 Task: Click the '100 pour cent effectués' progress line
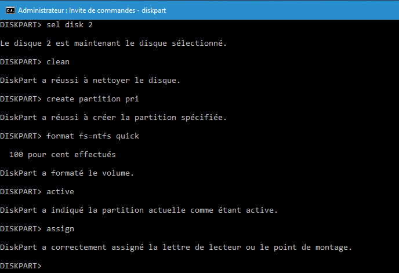(63, 155)
